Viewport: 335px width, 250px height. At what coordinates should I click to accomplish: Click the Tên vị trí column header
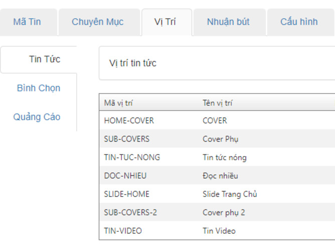click(x=217, y=103)
